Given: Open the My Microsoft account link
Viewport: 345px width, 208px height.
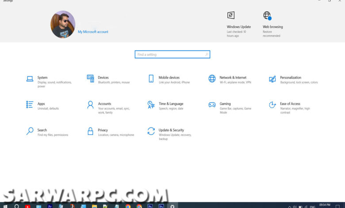Looking at the screenshot, I should point(93,32).
